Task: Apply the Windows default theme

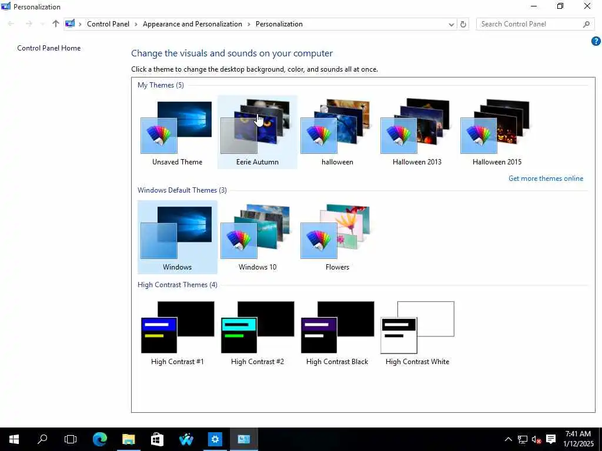Action: tap(177, 237)
